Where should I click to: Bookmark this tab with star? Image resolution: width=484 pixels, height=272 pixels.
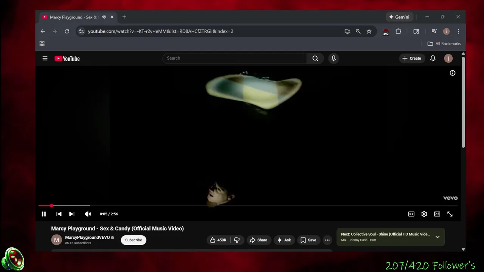coord(369,31)
